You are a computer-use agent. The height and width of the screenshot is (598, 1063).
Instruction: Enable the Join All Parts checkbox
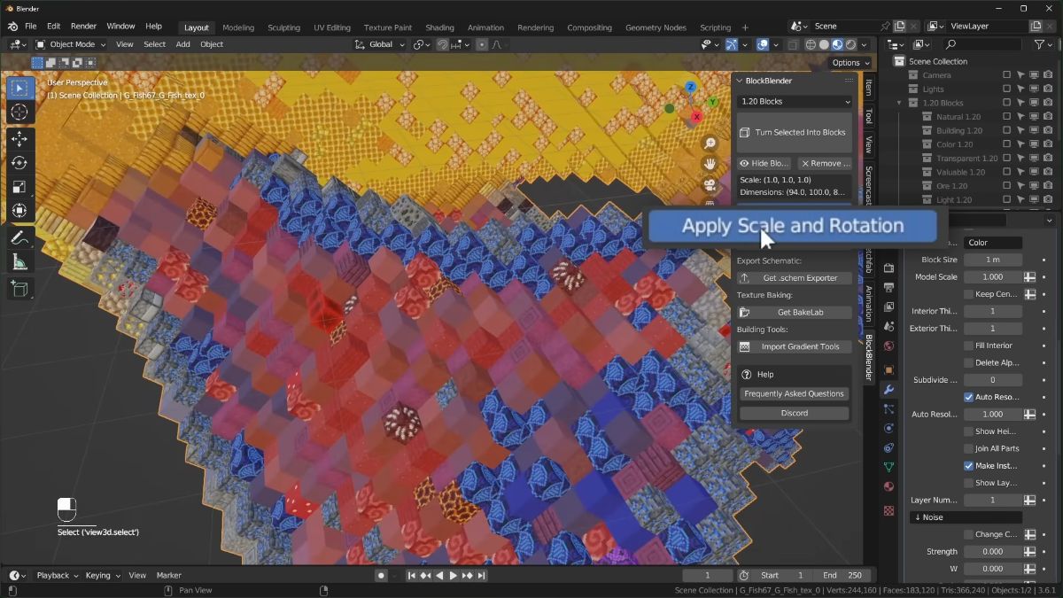tap(968, 448)
